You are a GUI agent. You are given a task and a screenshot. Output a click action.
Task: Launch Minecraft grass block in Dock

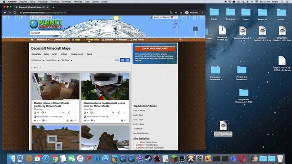click(x=174, y=159)
